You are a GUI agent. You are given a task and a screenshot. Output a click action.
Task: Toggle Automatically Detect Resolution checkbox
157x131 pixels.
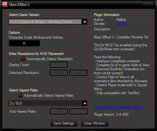click(x=23, y=59)
